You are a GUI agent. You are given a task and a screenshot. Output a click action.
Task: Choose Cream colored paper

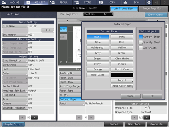click(x=122, y=53)
